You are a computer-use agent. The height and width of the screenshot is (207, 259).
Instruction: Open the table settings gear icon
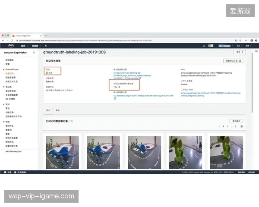[x=242, y=126]
